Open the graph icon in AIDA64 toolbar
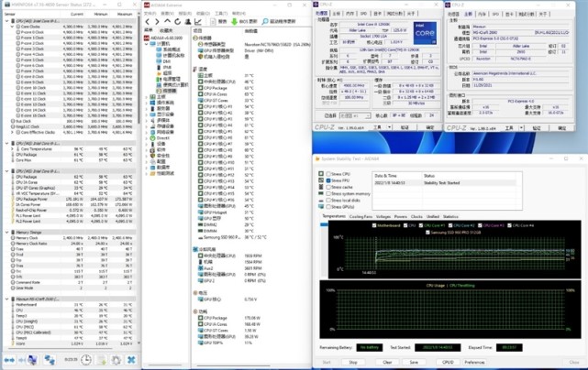Screen dimensions: 588x370 pos(199,21)
